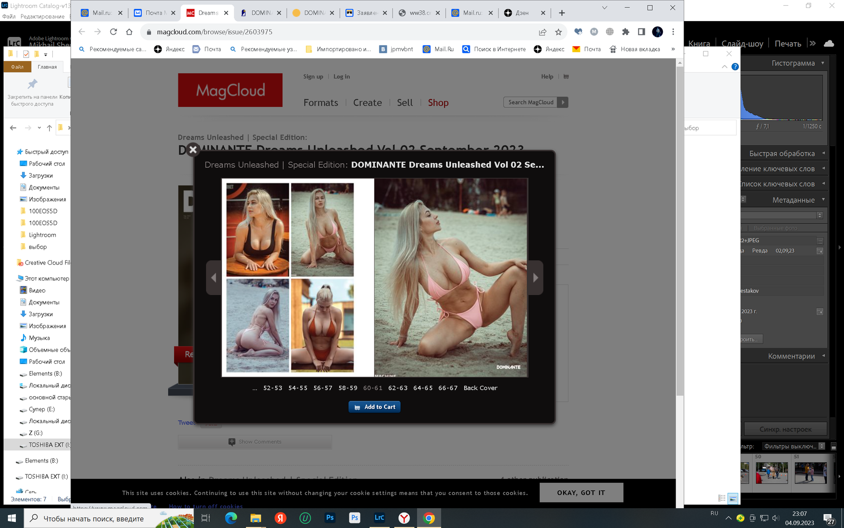Collapse Метаданные panel in Lightroom
844x528 pixels.
[823, 200]
